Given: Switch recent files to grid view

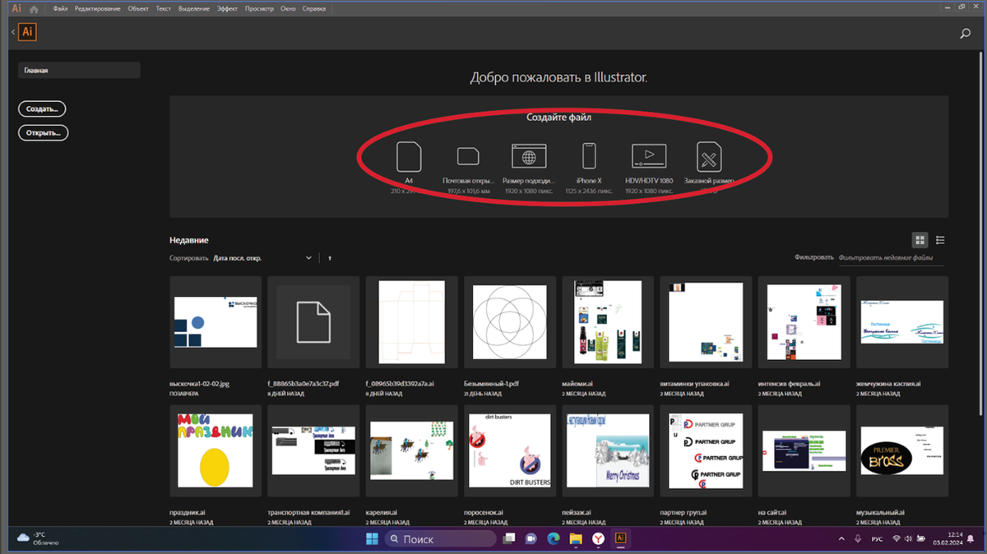Looking at the screenshot, I should [x=920, y=240].
